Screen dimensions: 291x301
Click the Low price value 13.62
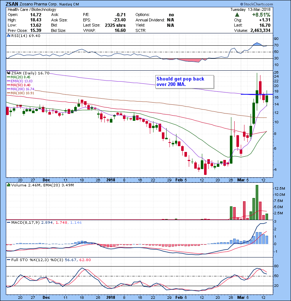coord(36,25)
